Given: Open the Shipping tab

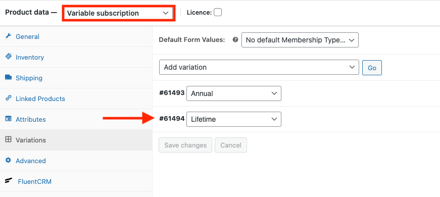Looking at the screenshot, I should [76, 78].
